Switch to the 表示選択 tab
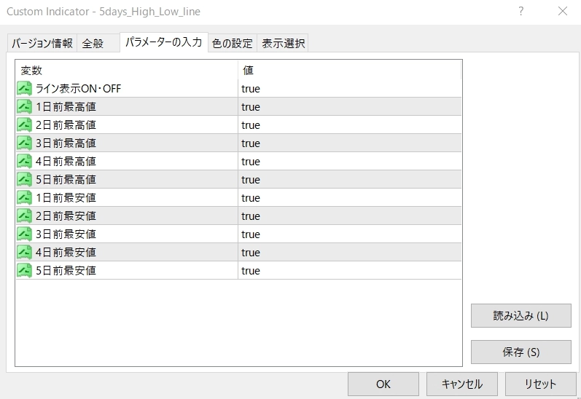Screen dimensions: 581x399 (284, 44)
